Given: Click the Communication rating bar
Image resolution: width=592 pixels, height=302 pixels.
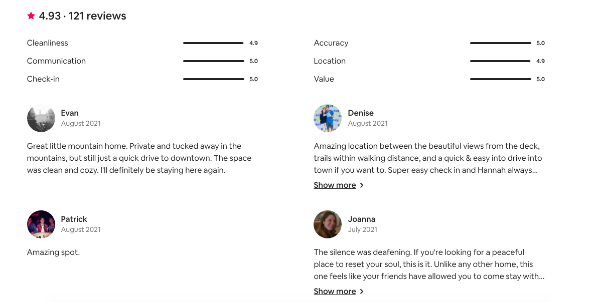Looking at the screenshot, I should (214, 61).
